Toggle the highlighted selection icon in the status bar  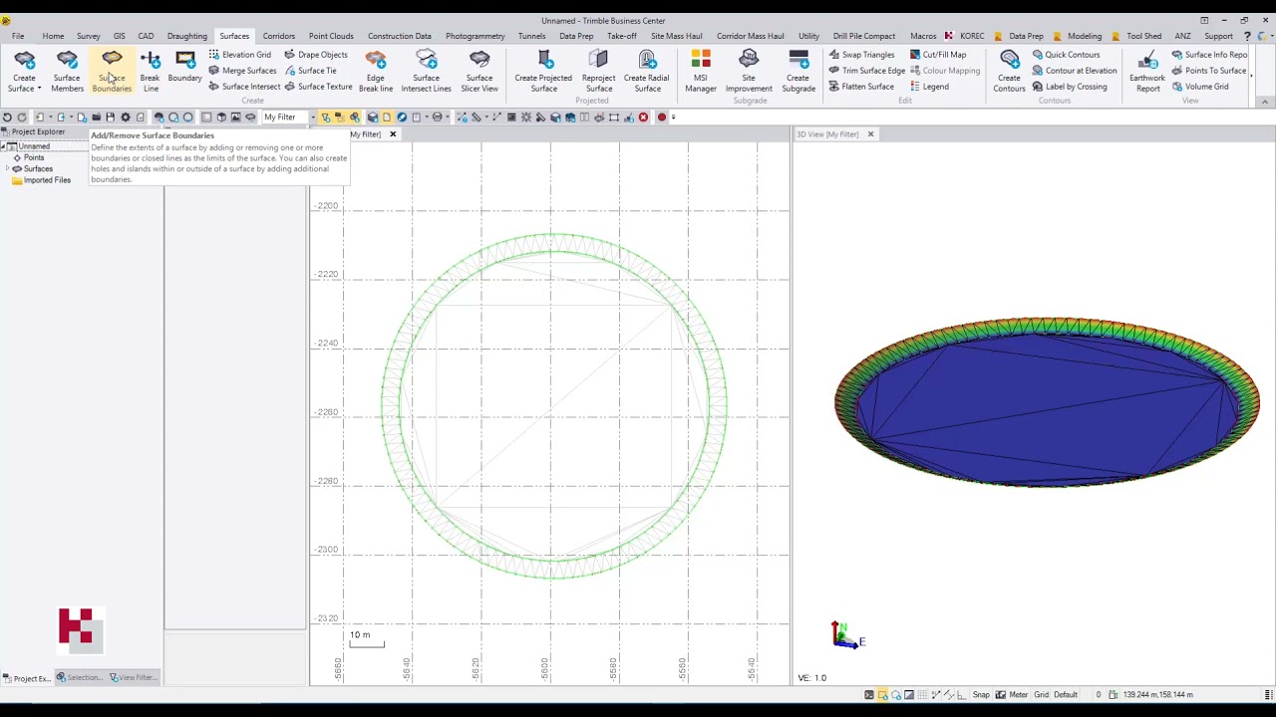[882, 694]
